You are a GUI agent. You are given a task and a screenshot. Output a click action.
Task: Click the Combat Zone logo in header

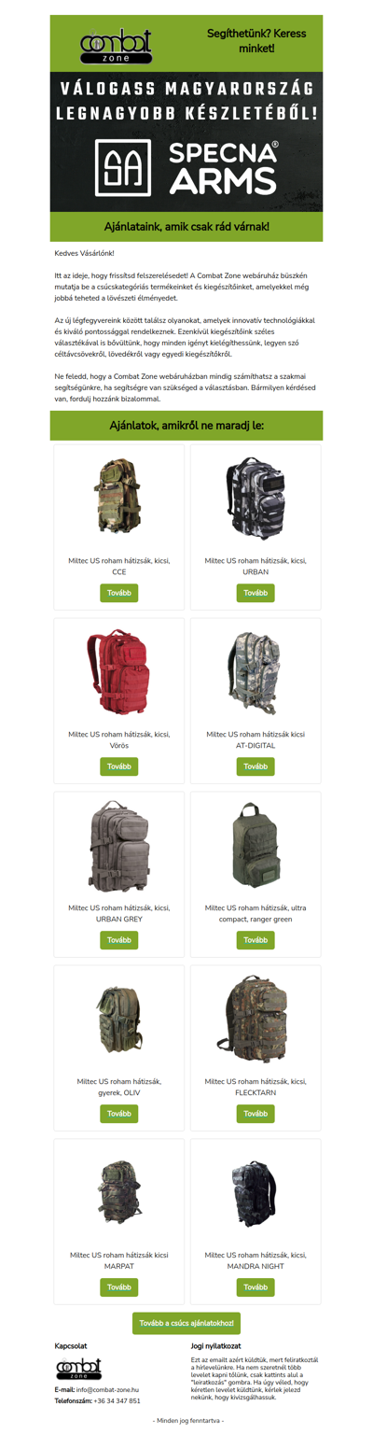(117, 46)
